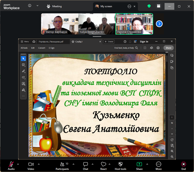Open Acrobat help question icon
The height and width of the screenshot is (172, 194).
[x=125, y=42]
